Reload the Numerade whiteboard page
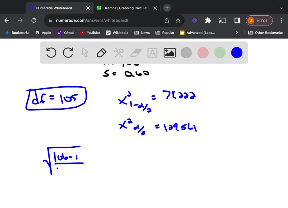This screenshot has height=208, width=288. tap(34, 20)
